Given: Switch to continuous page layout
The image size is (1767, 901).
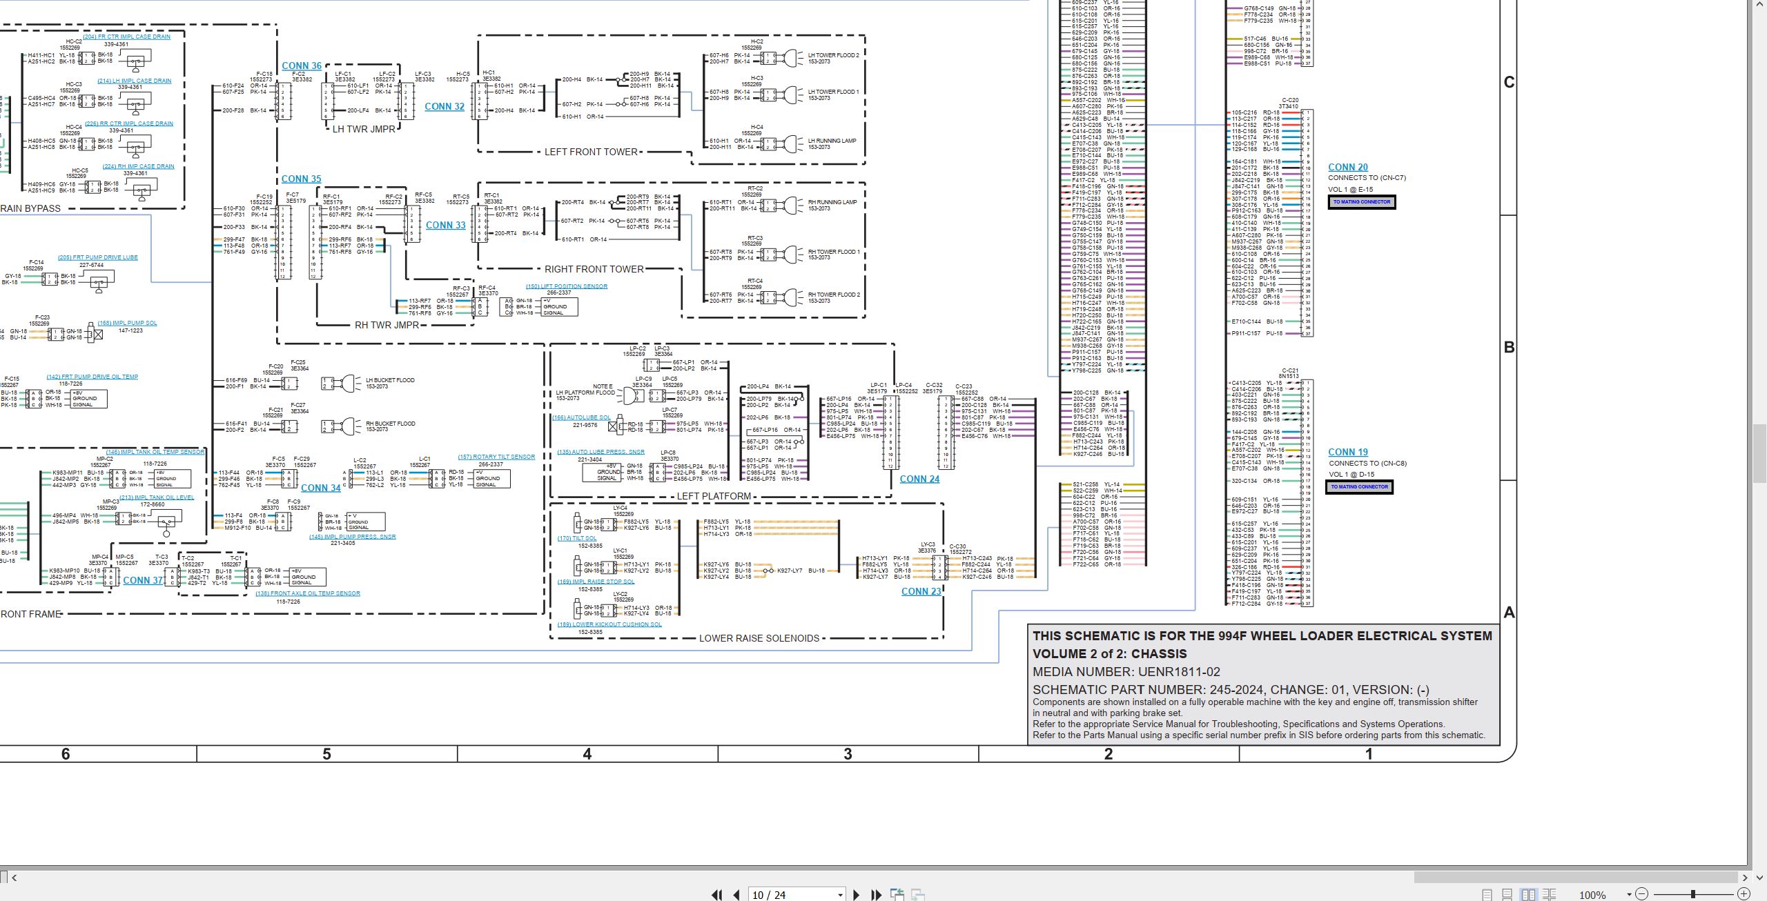Looking at the screenshot, I should (x=1507, y=895).
